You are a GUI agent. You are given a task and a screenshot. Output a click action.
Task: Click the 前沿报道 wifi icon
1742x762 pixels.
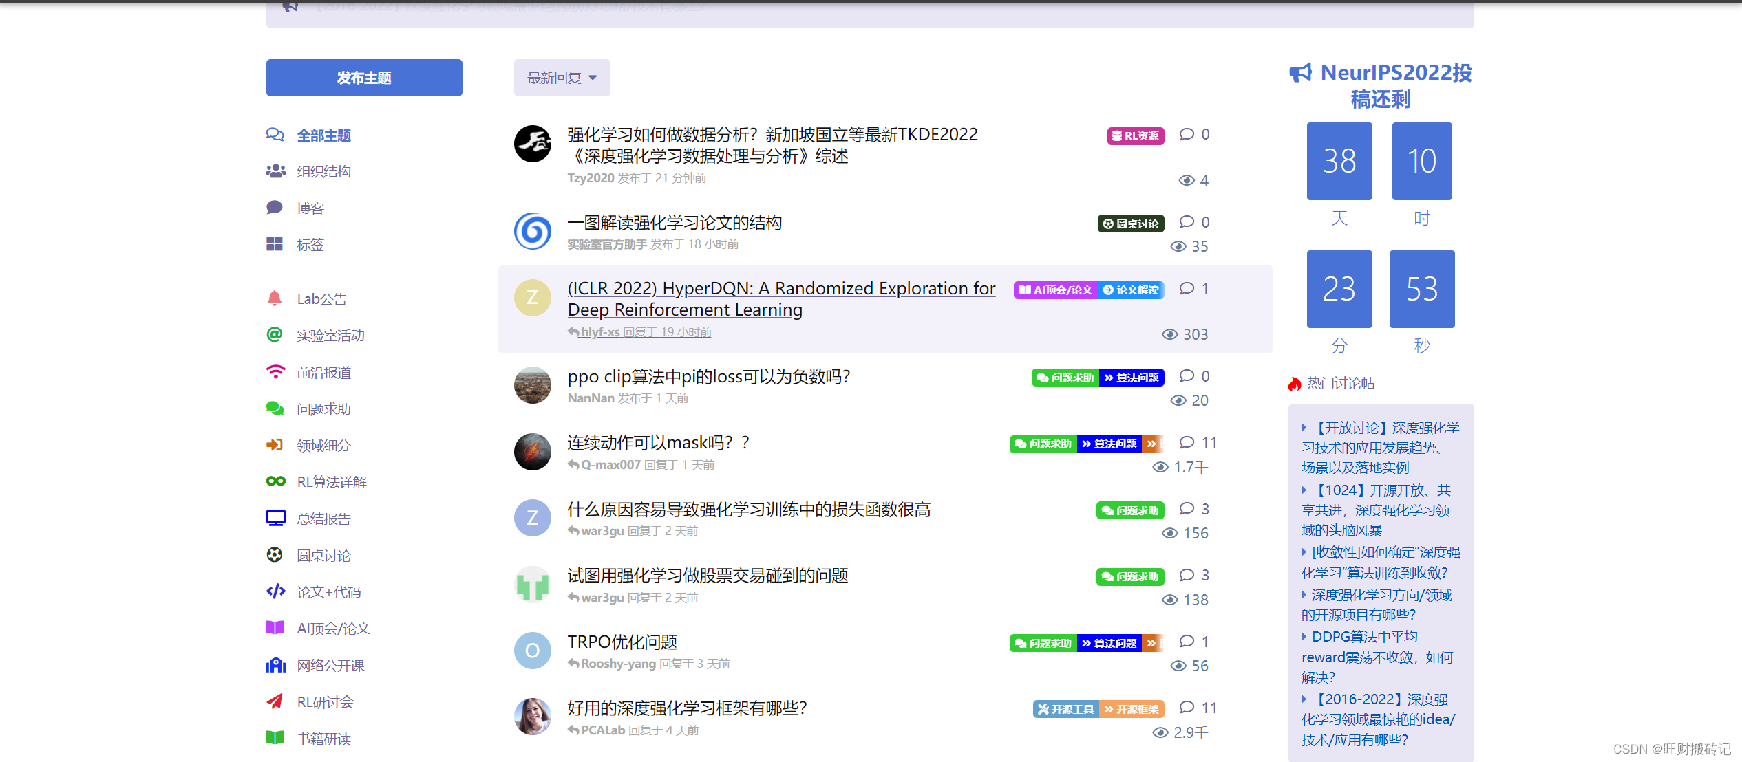275,372
